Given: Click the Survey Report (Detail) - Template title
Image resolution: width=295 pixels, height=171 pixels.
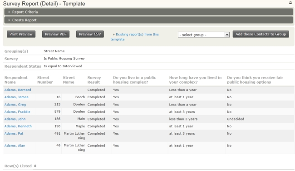Looking at the screenshot, I should pos(44,4).
